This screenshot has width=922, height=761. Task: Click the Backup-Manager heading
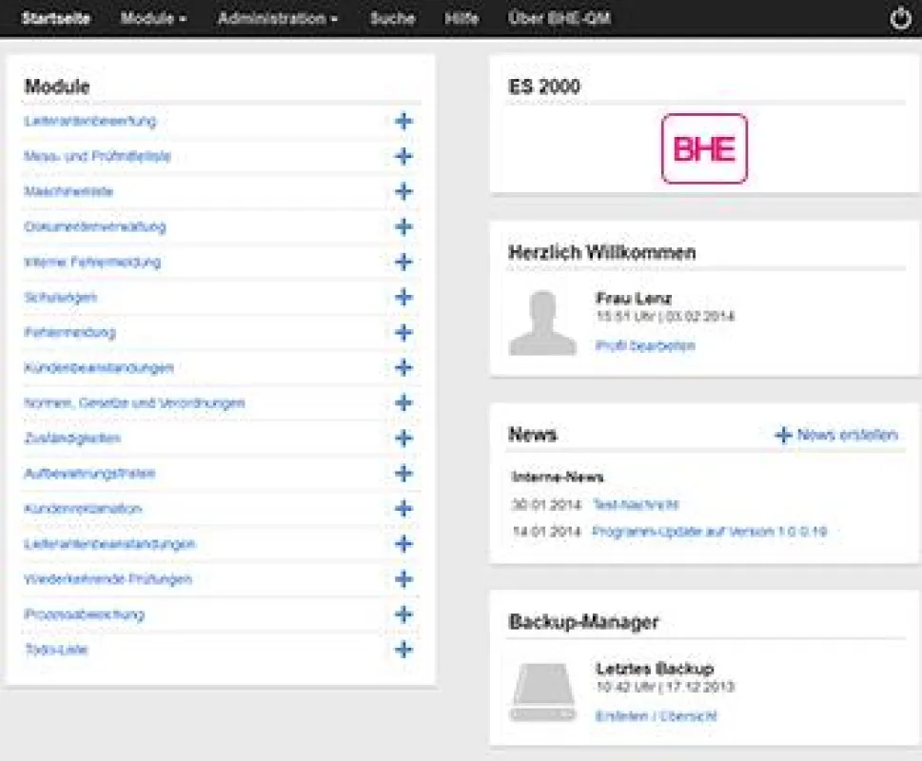[583, 622]
